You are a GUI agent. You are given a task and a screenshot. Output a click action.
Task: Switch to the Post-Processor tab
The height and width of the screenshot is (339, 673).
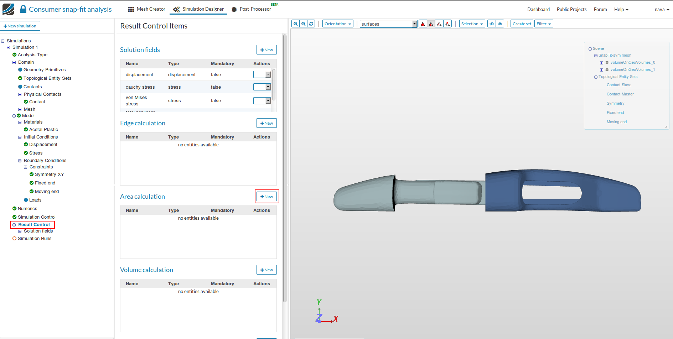point(251,9)
